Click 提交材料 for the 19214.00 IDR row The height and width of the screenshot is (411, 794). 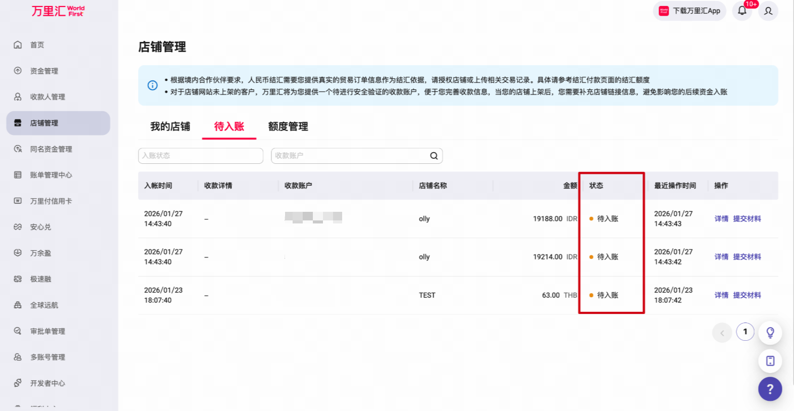click(747, 257)
